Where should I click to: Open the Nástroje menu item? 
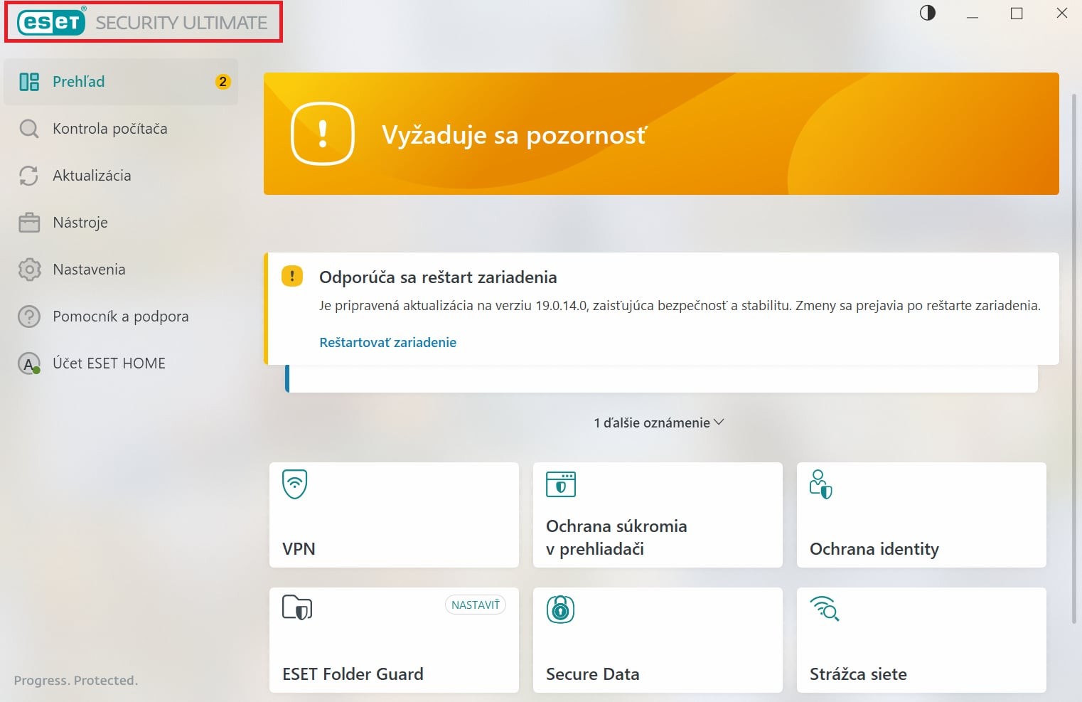[x=80, y=223]
